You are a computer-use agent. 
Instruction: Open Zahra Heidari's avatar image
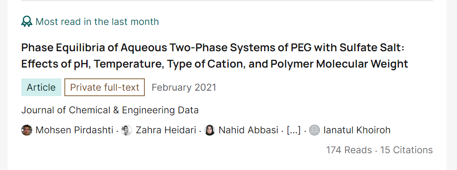click(x=127, y=130)
